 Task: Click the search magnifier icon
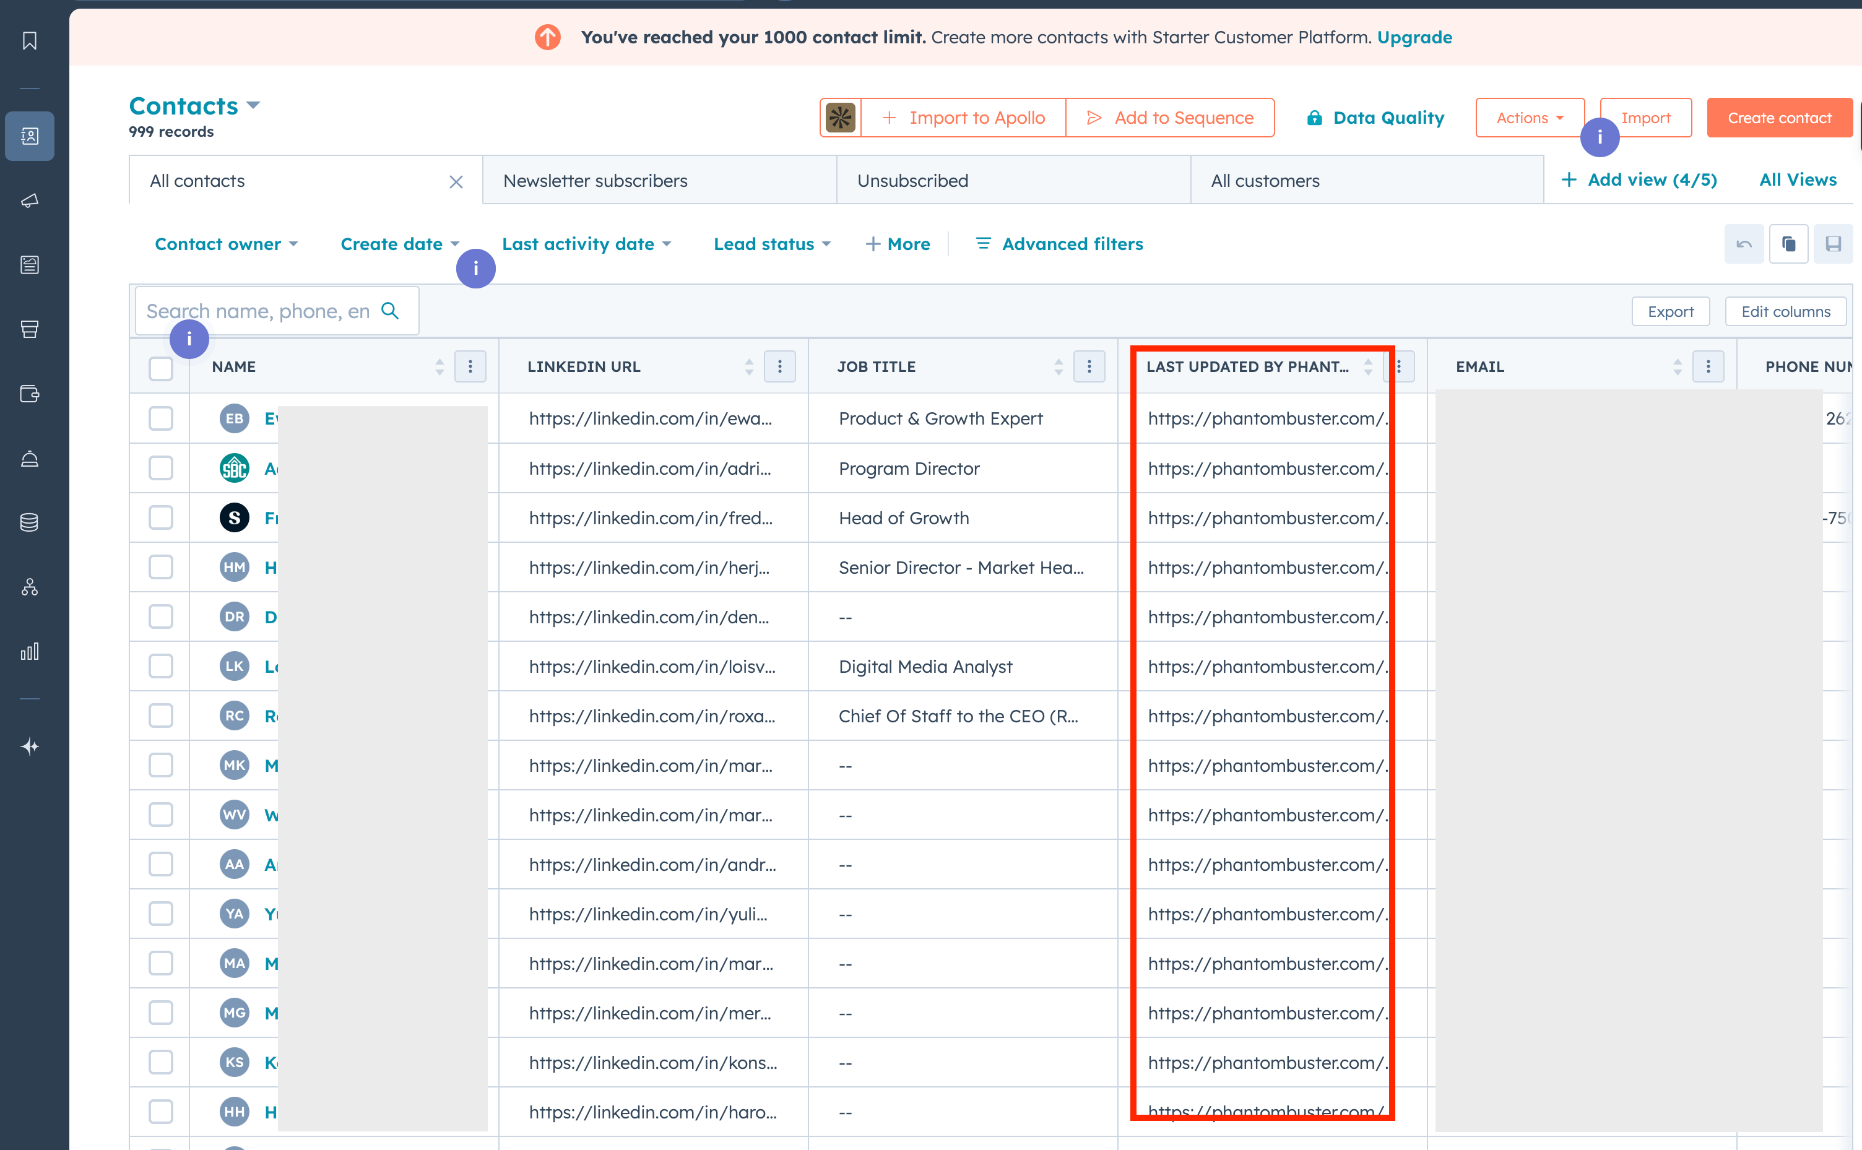tap(390, 310)
